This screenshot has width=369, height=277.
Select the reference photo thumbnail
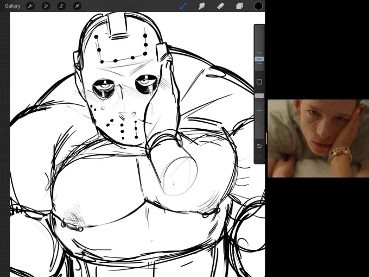point(318,138)
